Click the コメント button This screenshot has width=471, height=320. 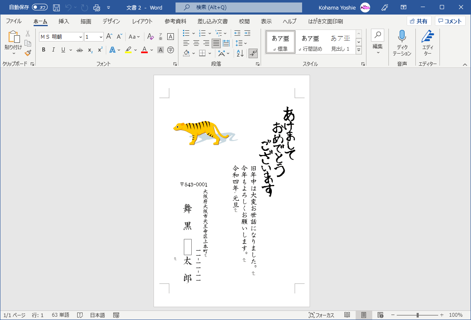click(x=450, y=21)
